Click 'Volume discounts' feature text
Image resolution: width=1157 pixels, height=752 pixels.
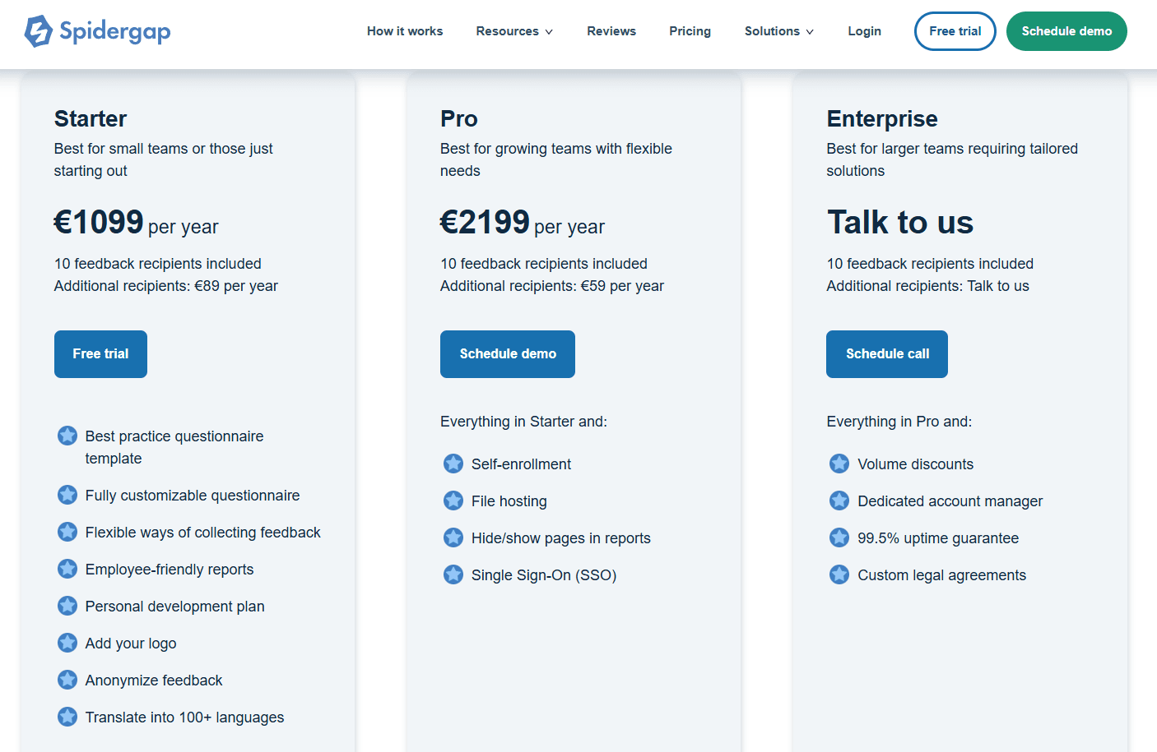click(916, 464)
